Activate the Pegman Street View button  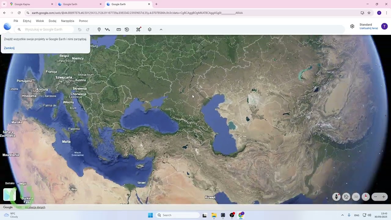[336, 197]
